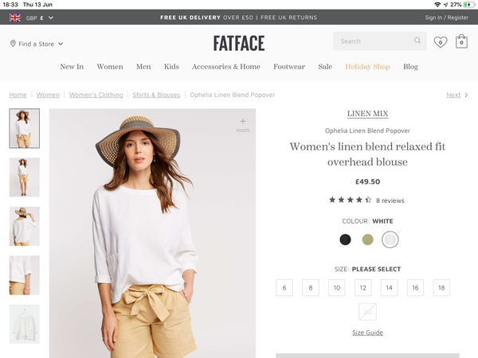Choose the white colour swatch
Image resolution: width=478 pixels, height=358 pixels.
click(x=390, y=239)
